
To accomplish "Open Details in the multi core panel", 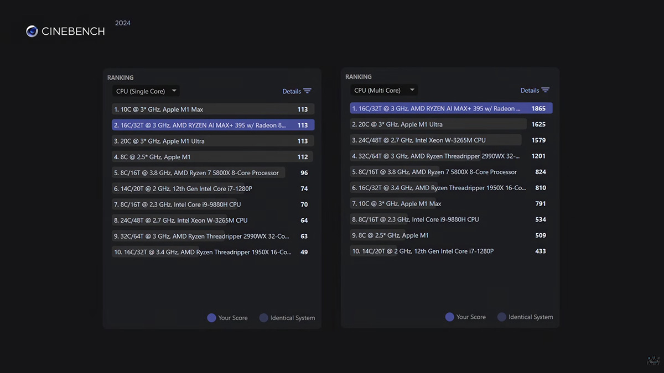I will (x=530, y=90).
